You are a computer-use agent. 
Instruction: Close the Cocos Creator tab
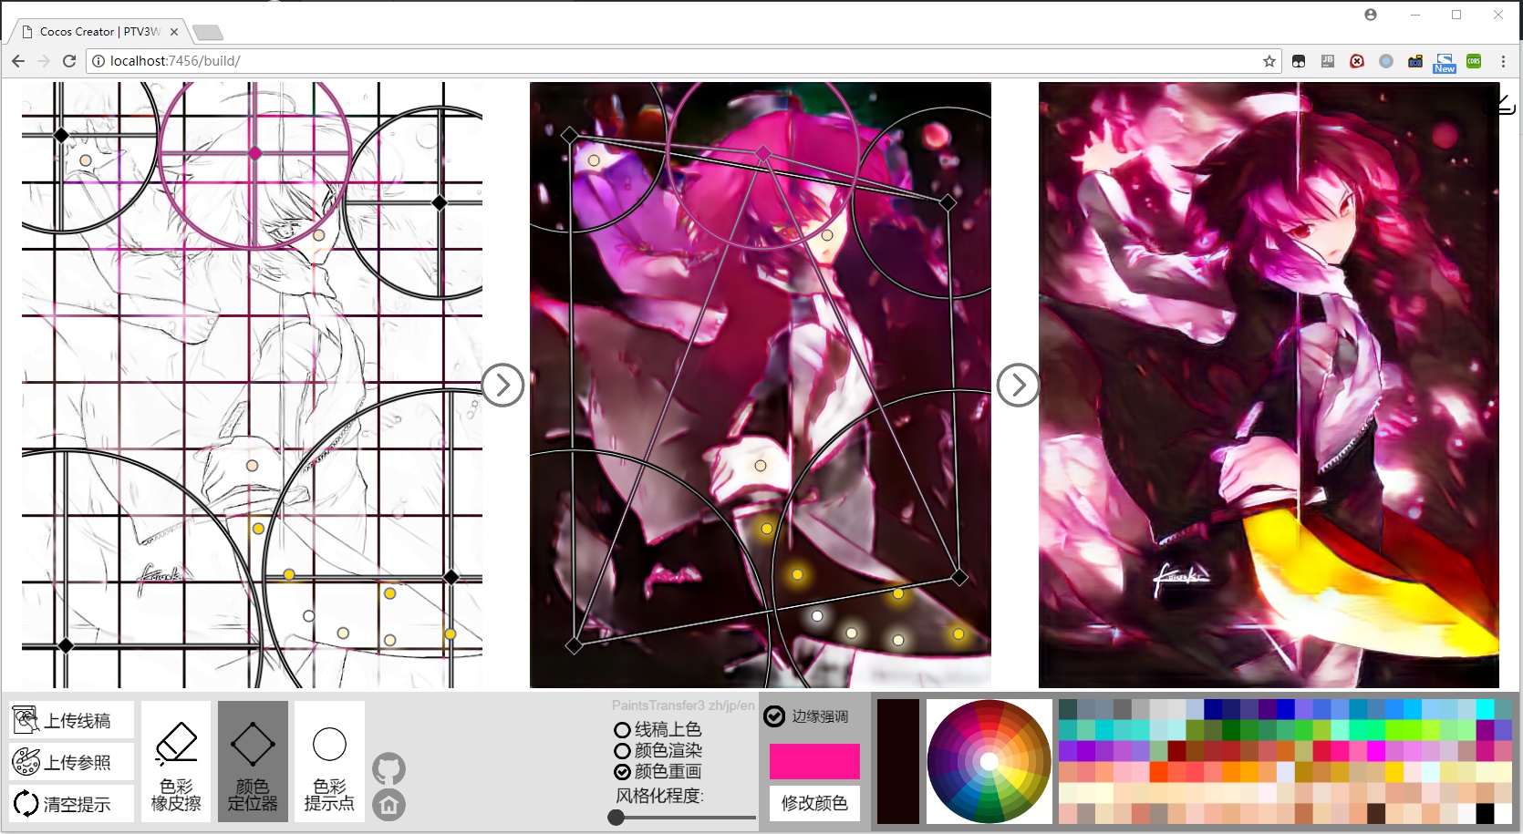174,31
